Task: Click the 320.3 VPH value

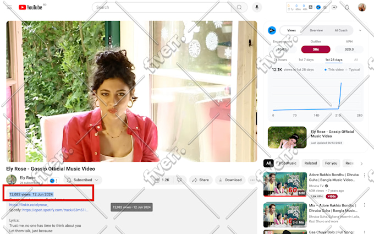Action: point(349,49)
